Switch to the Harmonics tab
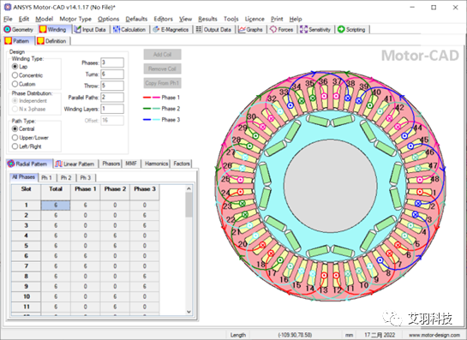 coord(156,164)
